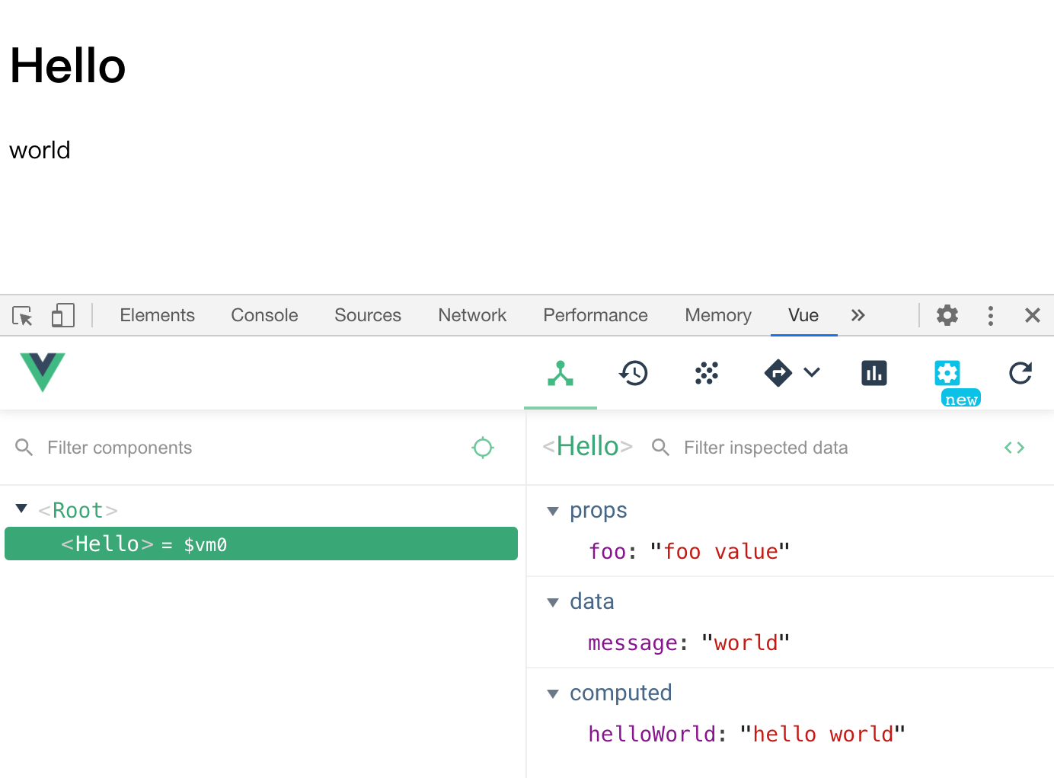Open the Events dots icon tab
The height and width of the screenshot is (778, 1054).
(707, 374)
